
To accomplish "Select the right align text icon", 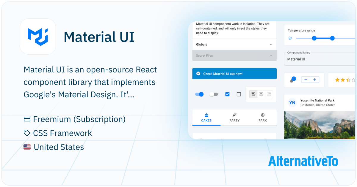I will 269,94.
